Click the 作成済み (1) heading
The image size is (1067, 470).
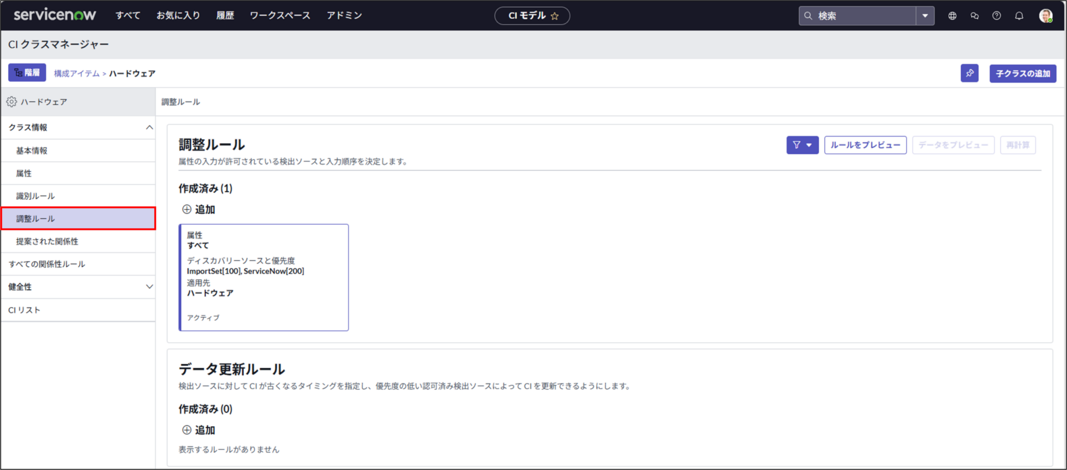click(205, 189)
